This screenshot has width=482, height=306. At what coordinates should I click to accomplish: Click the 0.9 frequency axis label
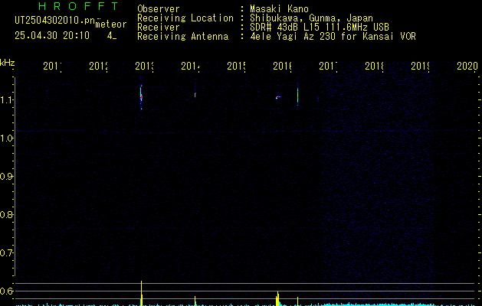[x=6, y=177]
